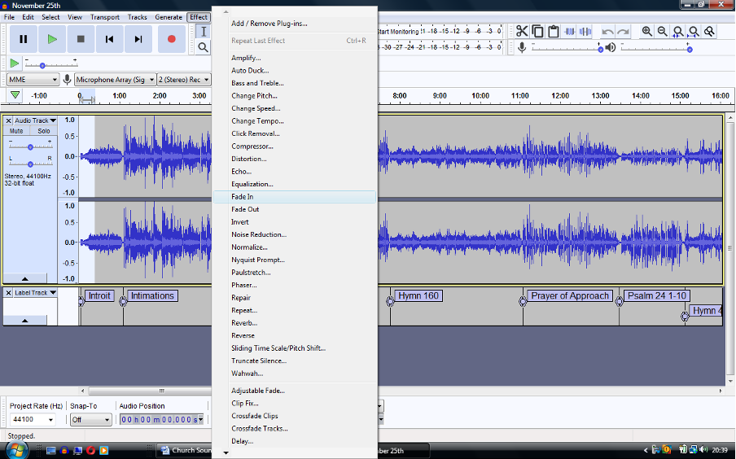Choose Noise Reduction from Effect menu
The width and height of the screenshot is (736, 459).
[295, 234]
